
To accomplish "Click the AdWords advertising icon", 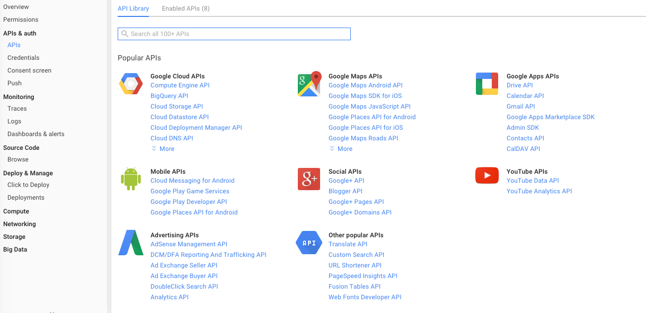I will 131,243.
